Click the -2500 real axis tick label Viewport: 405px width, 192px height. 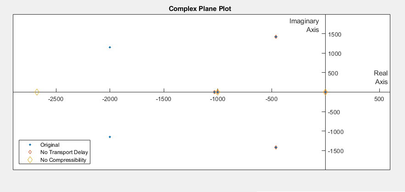pyautogui.click(x=56, y=99)
